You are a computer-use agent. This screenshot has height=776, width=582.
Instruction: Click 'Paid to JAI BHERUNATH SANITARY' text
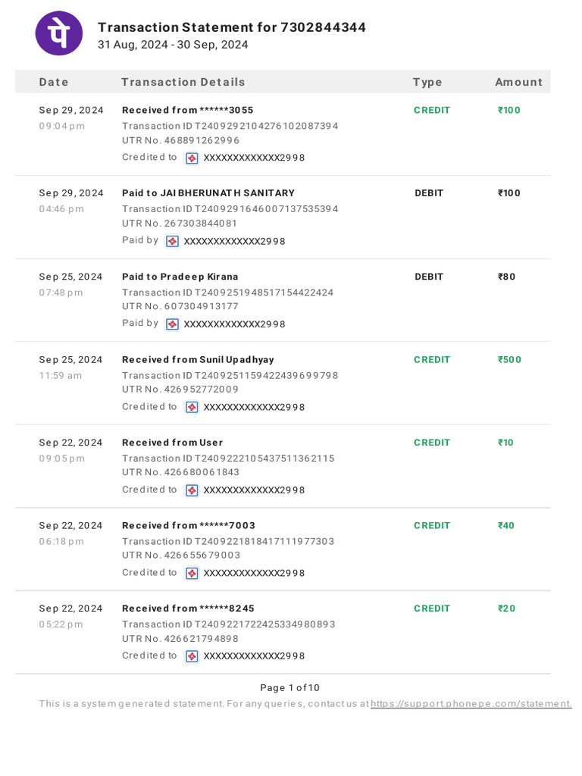coord(208,193)
